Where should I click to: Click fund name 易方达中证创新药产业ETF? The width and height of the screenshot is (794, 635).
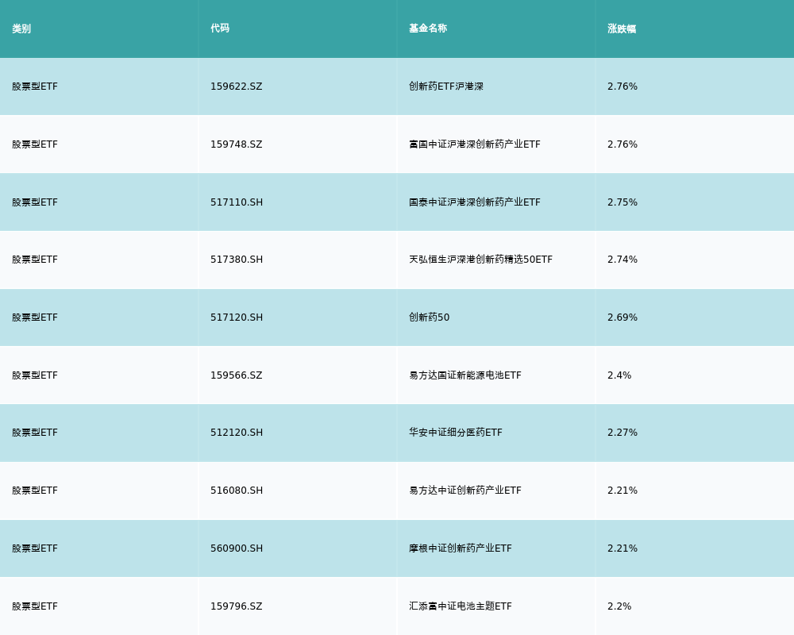[x=464, y=491]
